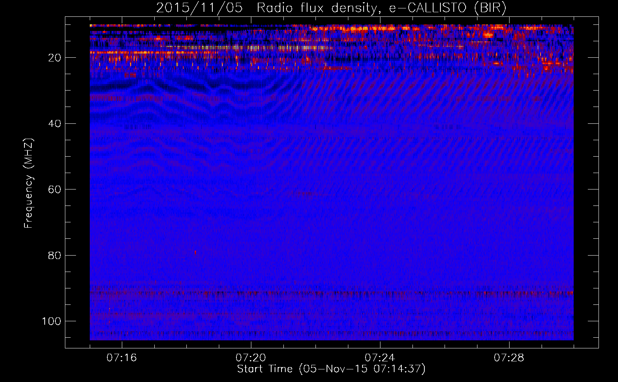Click the 'Frequency (MHZ)' axis label
This screenshot has width=618, height=382.
point(29,183)
